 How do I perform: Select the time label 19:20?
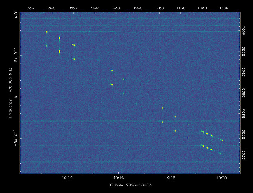(222, 178)
